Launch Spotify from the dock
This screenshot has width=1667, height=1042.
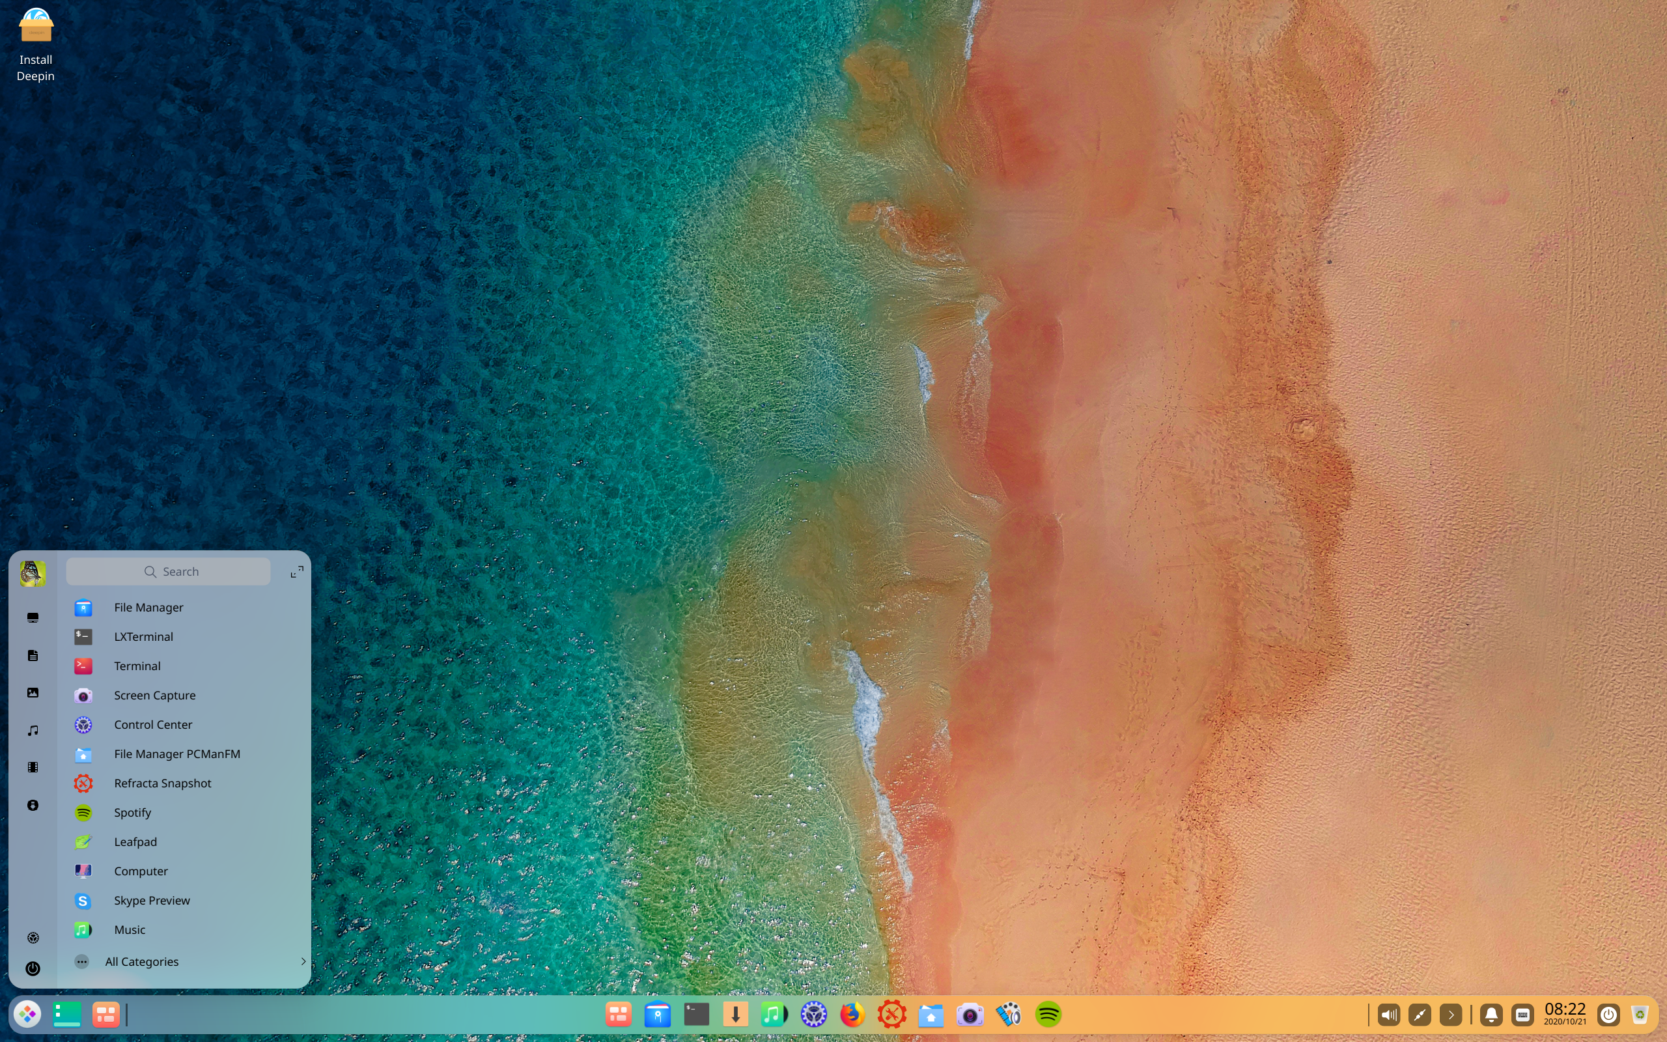(1048, 1015)
